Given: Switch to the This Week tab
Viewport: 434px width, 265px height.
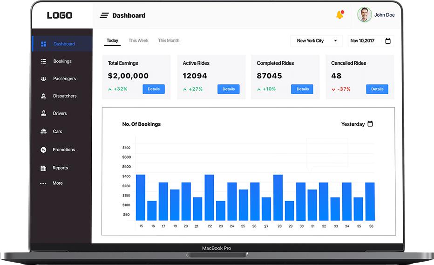Looking at the screenshot, I should [x=138, y=41].
